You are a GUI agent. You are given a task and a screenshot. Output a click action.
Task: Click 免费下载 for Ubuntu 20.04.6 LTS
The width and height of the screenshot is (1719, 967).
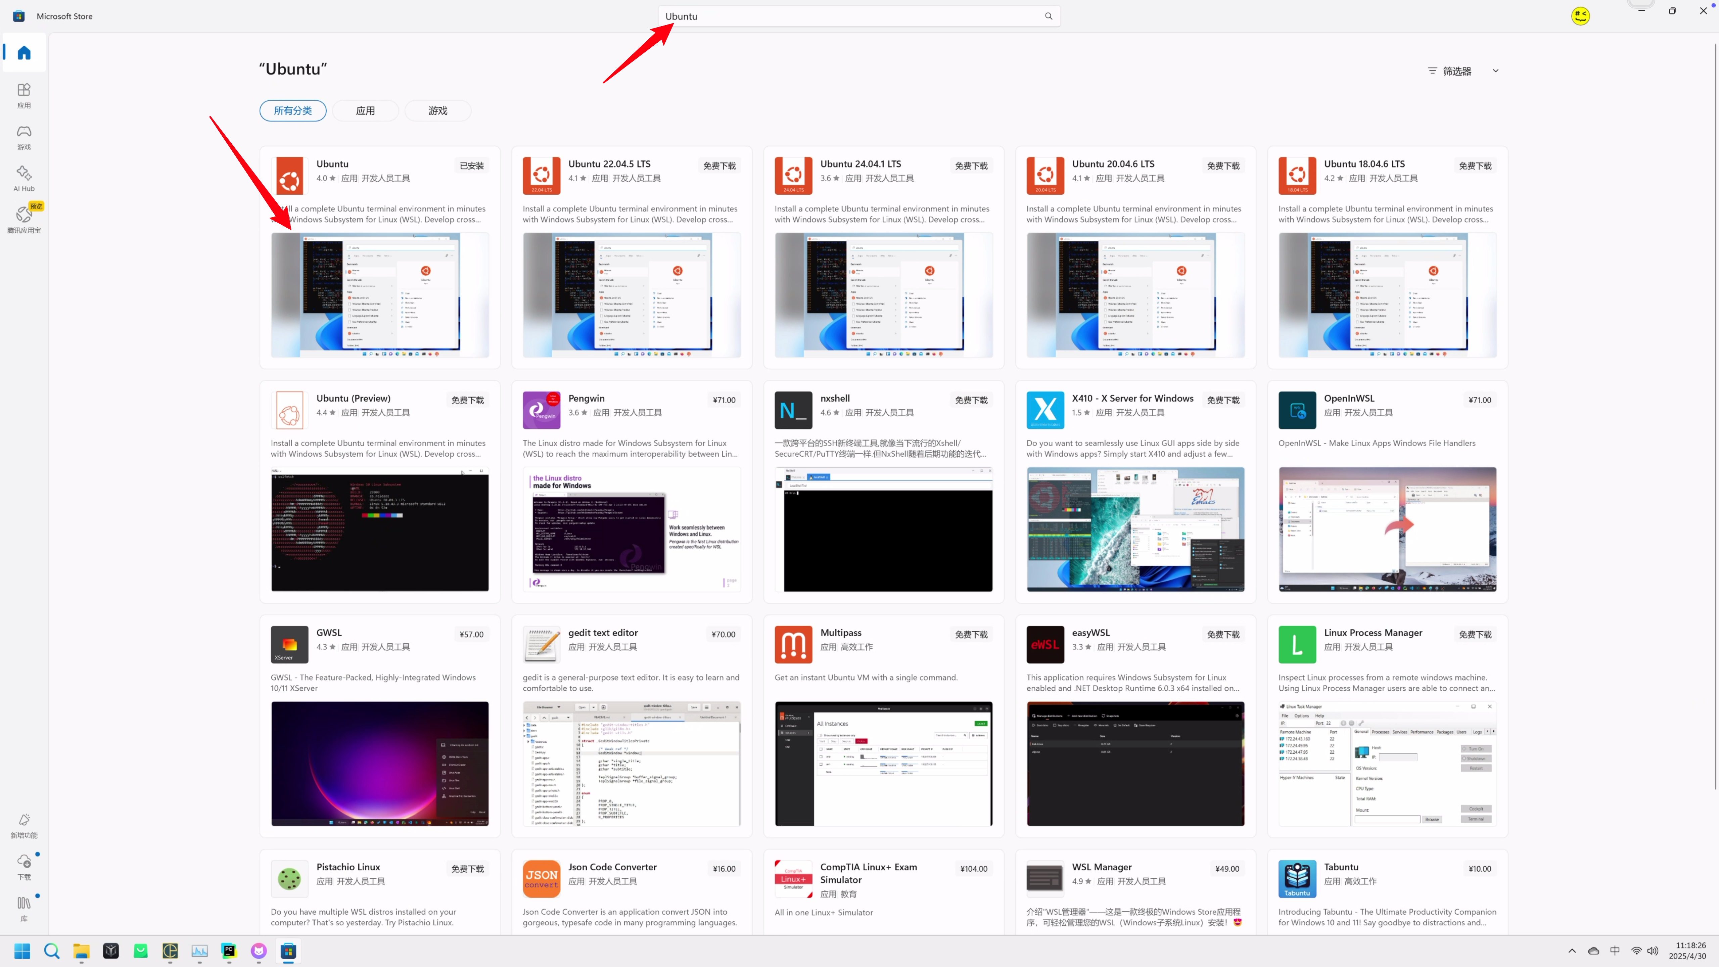click(1223, 166)
